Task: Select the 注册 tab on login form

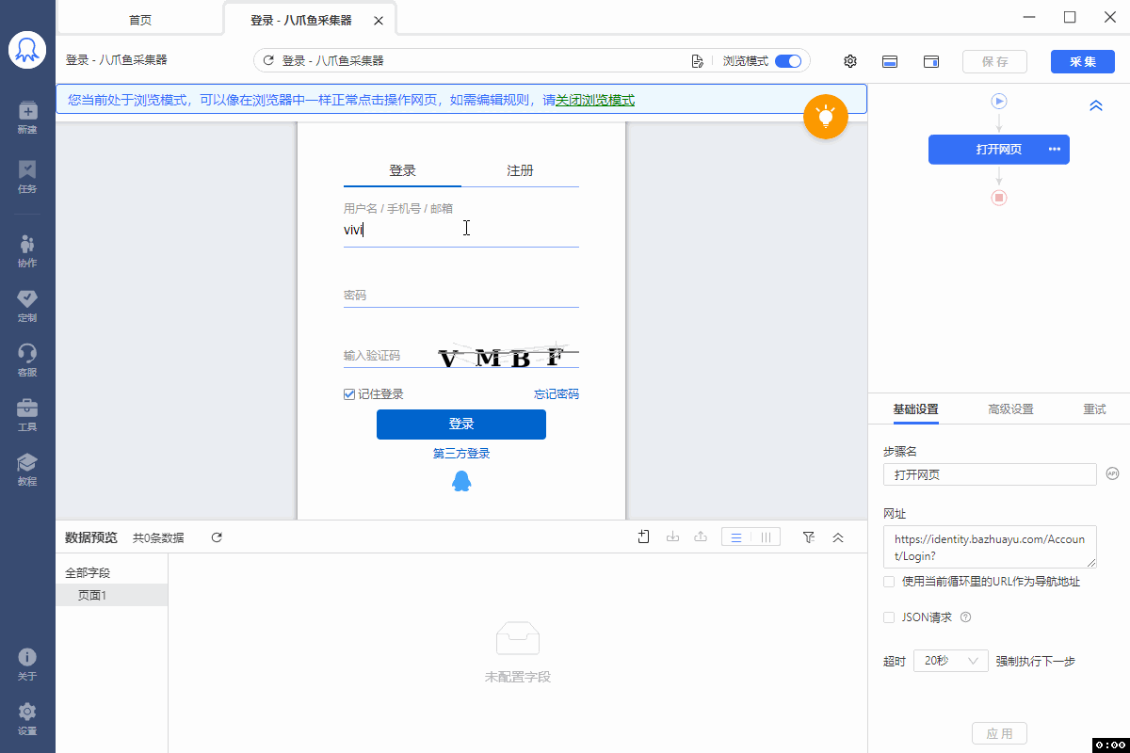Action: click(520, 170)
